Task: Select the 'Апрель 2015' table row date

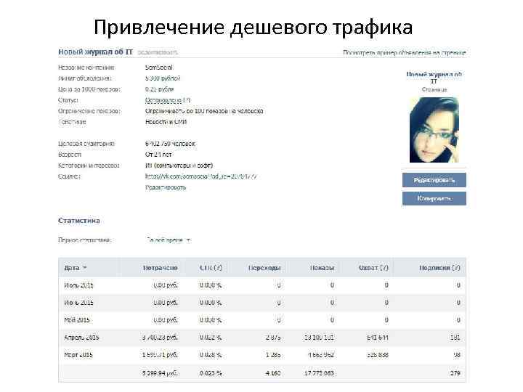Action: point(81,338)
